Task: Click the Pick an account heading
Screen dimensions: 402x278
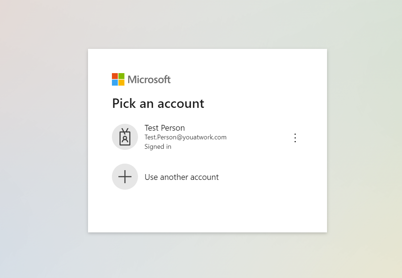Action: tap(158, 104)
